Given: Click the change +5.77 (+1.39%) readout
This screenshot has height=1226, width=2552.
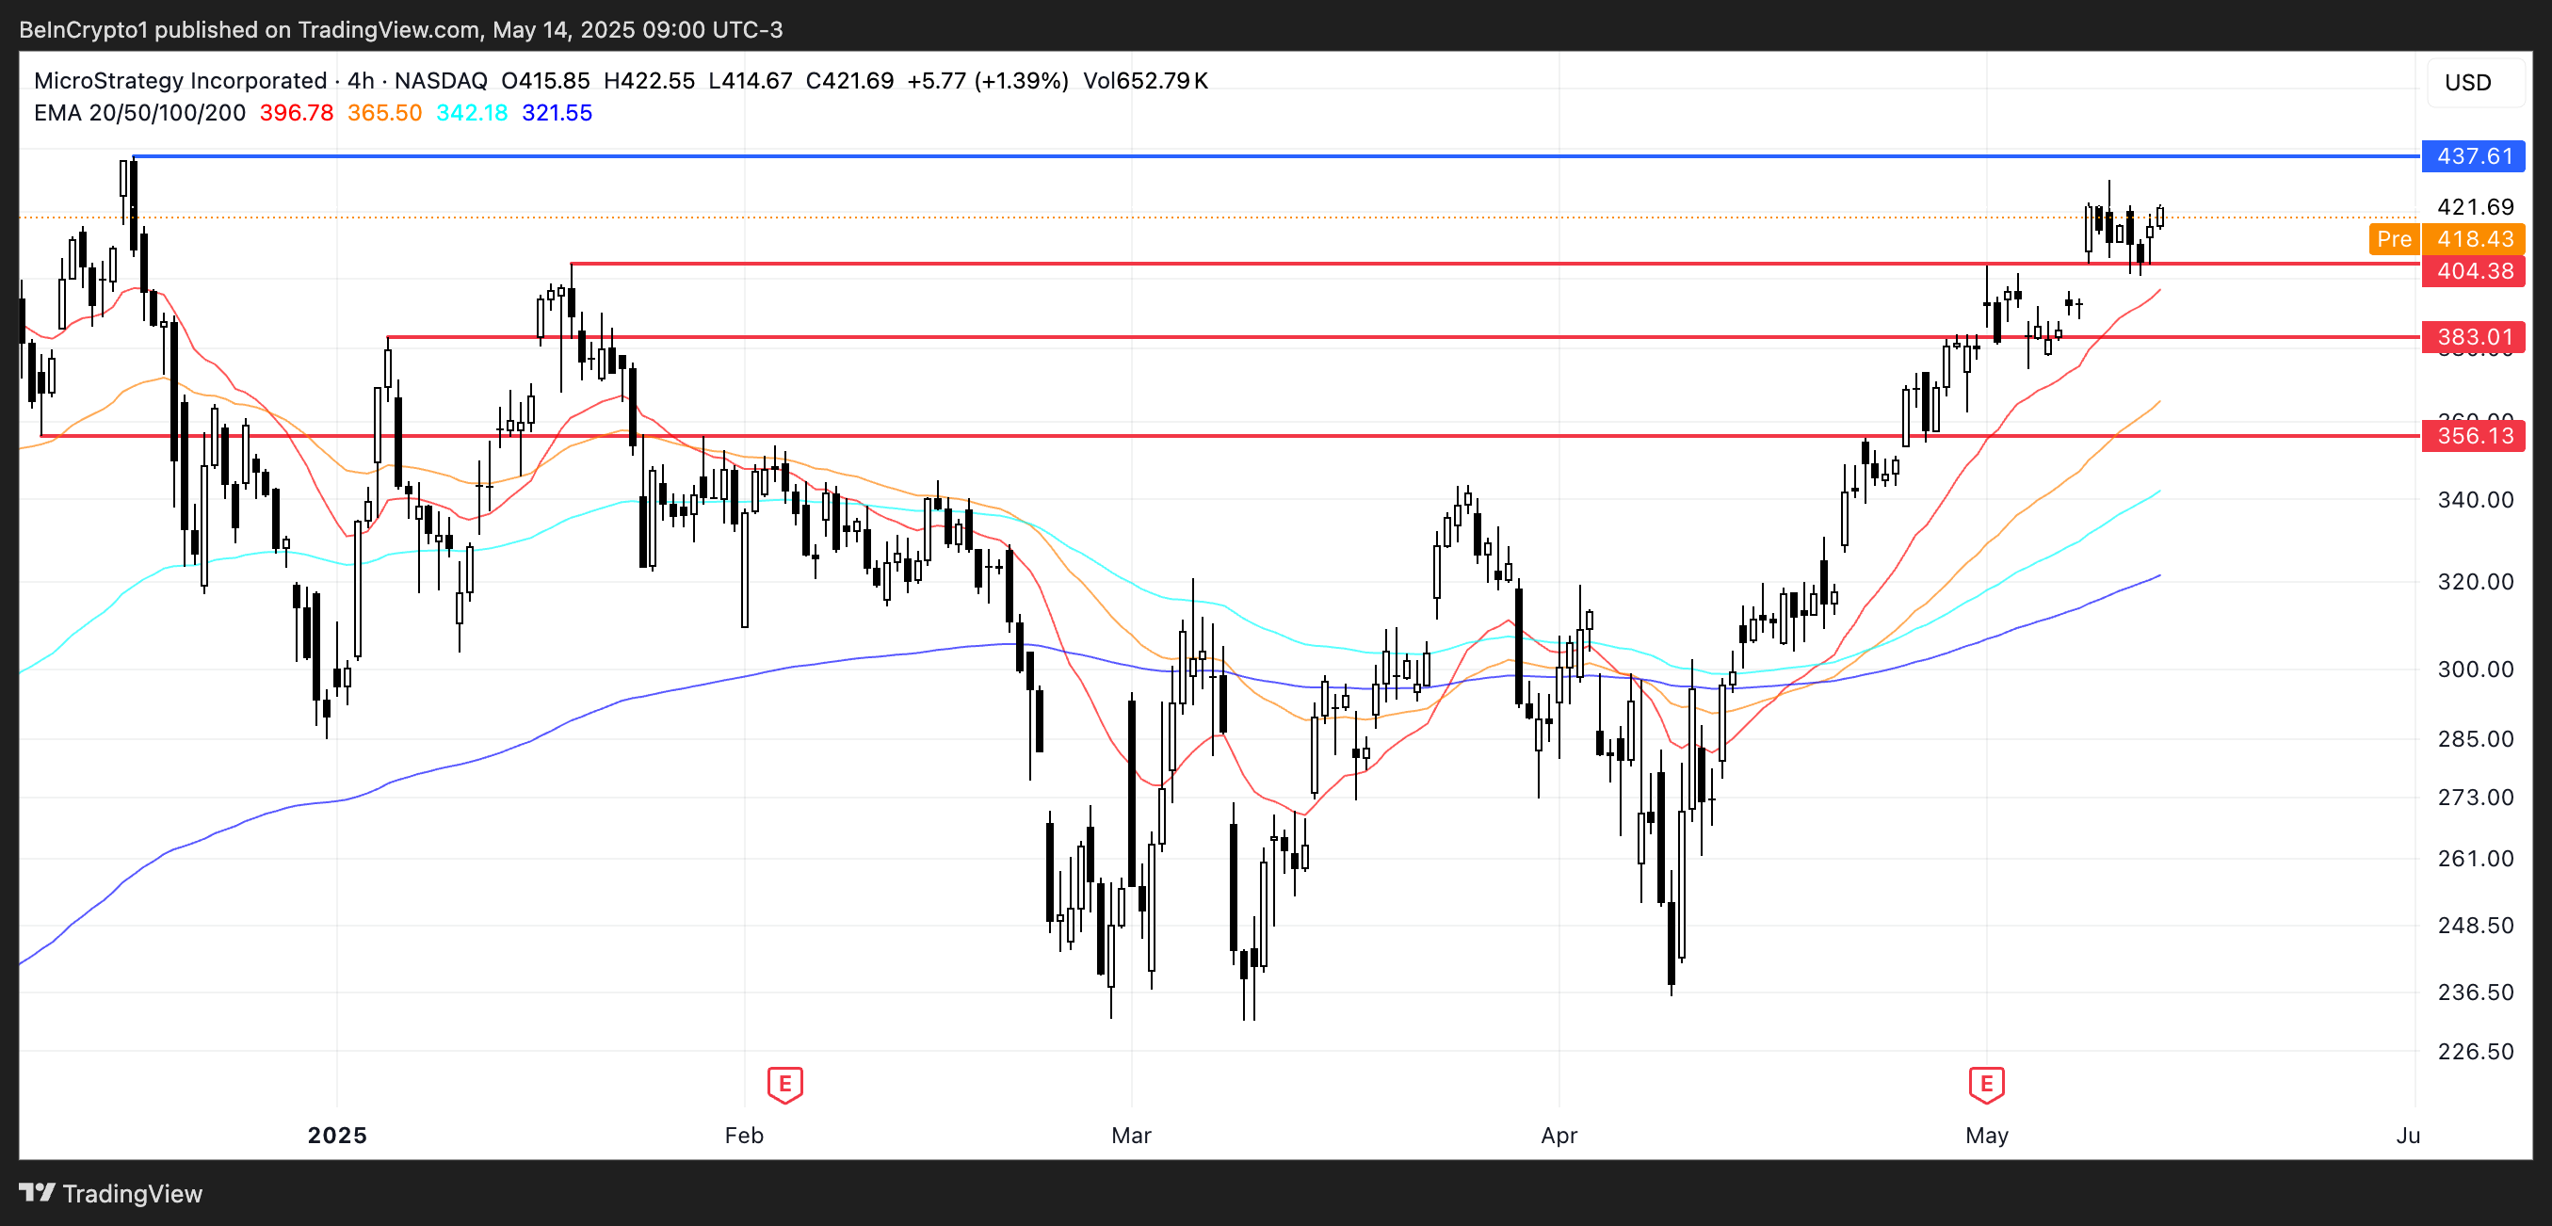Looking at the screenshot, I should (988, 80).
